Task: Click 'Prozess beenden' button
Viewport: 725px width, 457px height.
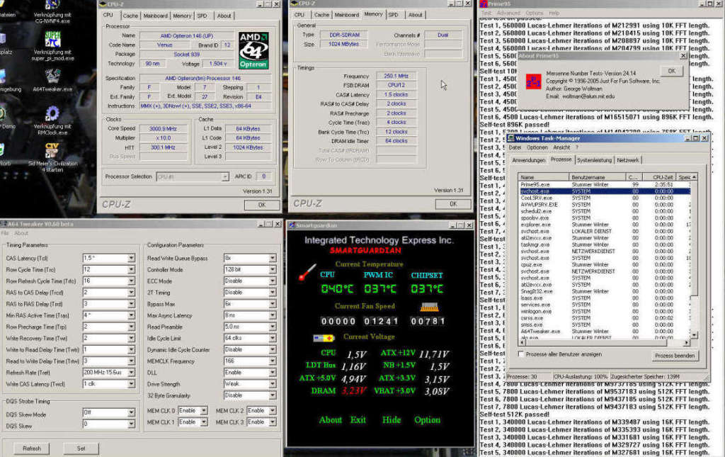Action: tap(675, 356)
